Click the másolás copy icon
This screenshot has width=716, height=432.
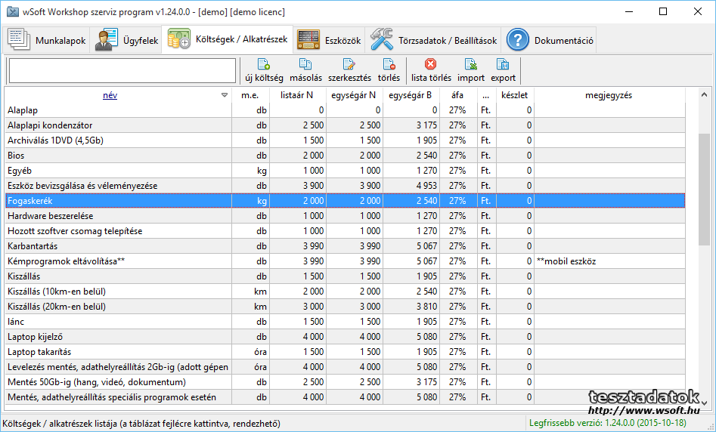point(305,64)
